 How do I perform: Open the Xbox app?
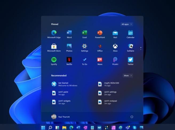click(x=115, y=46)
